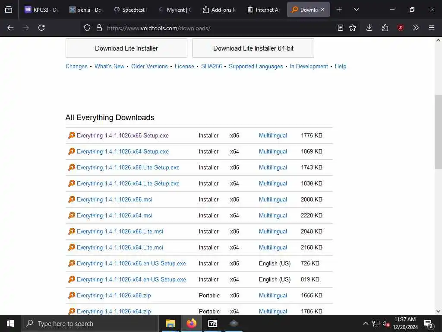The width and height of the screenshot is (442, 332).
Task: Show hidden system tray icons
Action: tap(365, 323)
